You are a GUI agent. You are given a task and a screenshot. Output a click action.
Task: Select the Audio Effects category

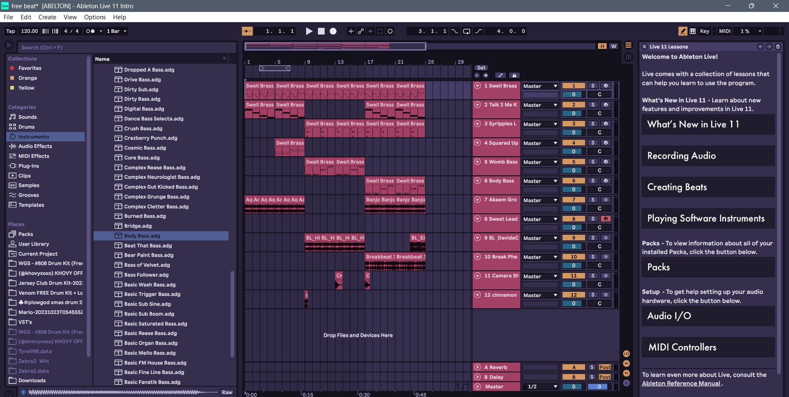click(35, 146)
